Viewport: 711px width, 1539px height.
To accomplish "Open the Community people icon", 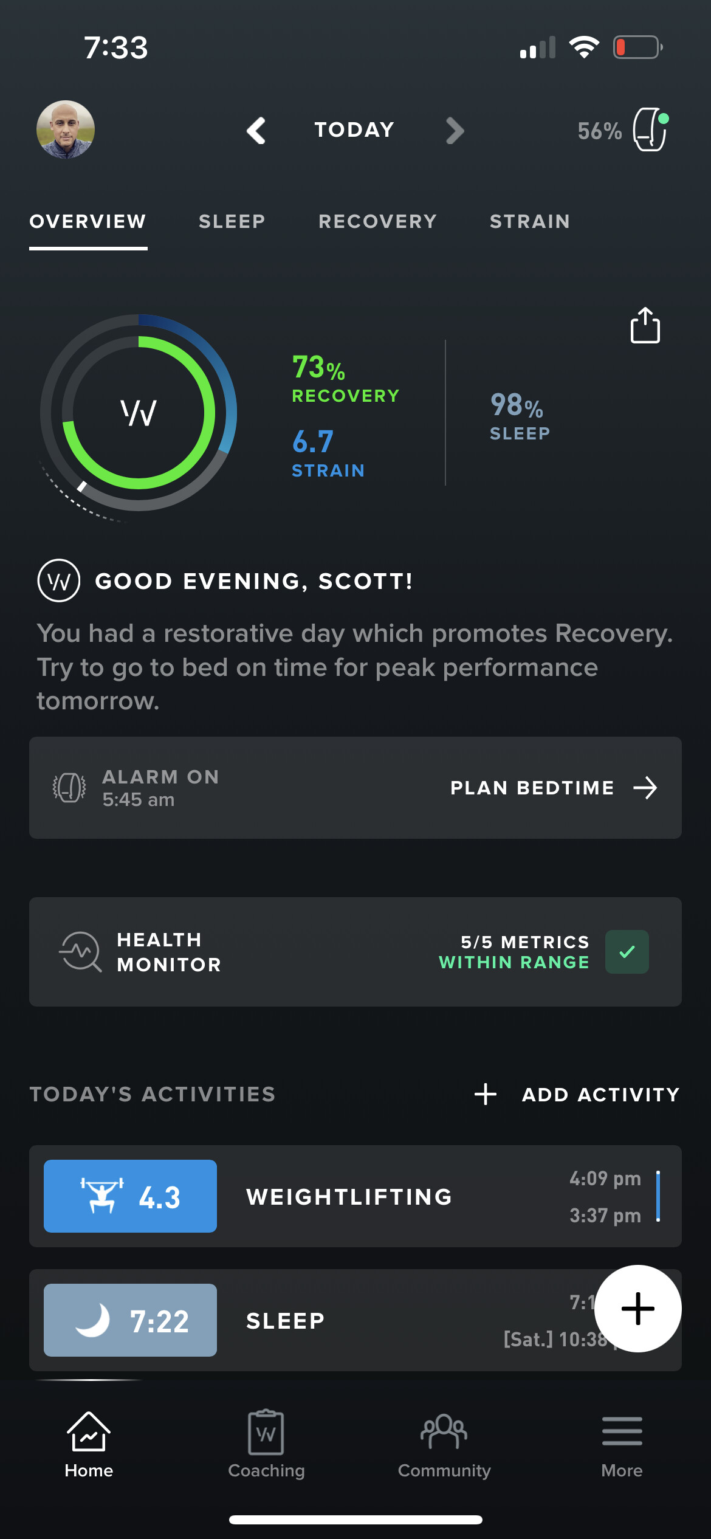I will click(x=444, y=1433).
